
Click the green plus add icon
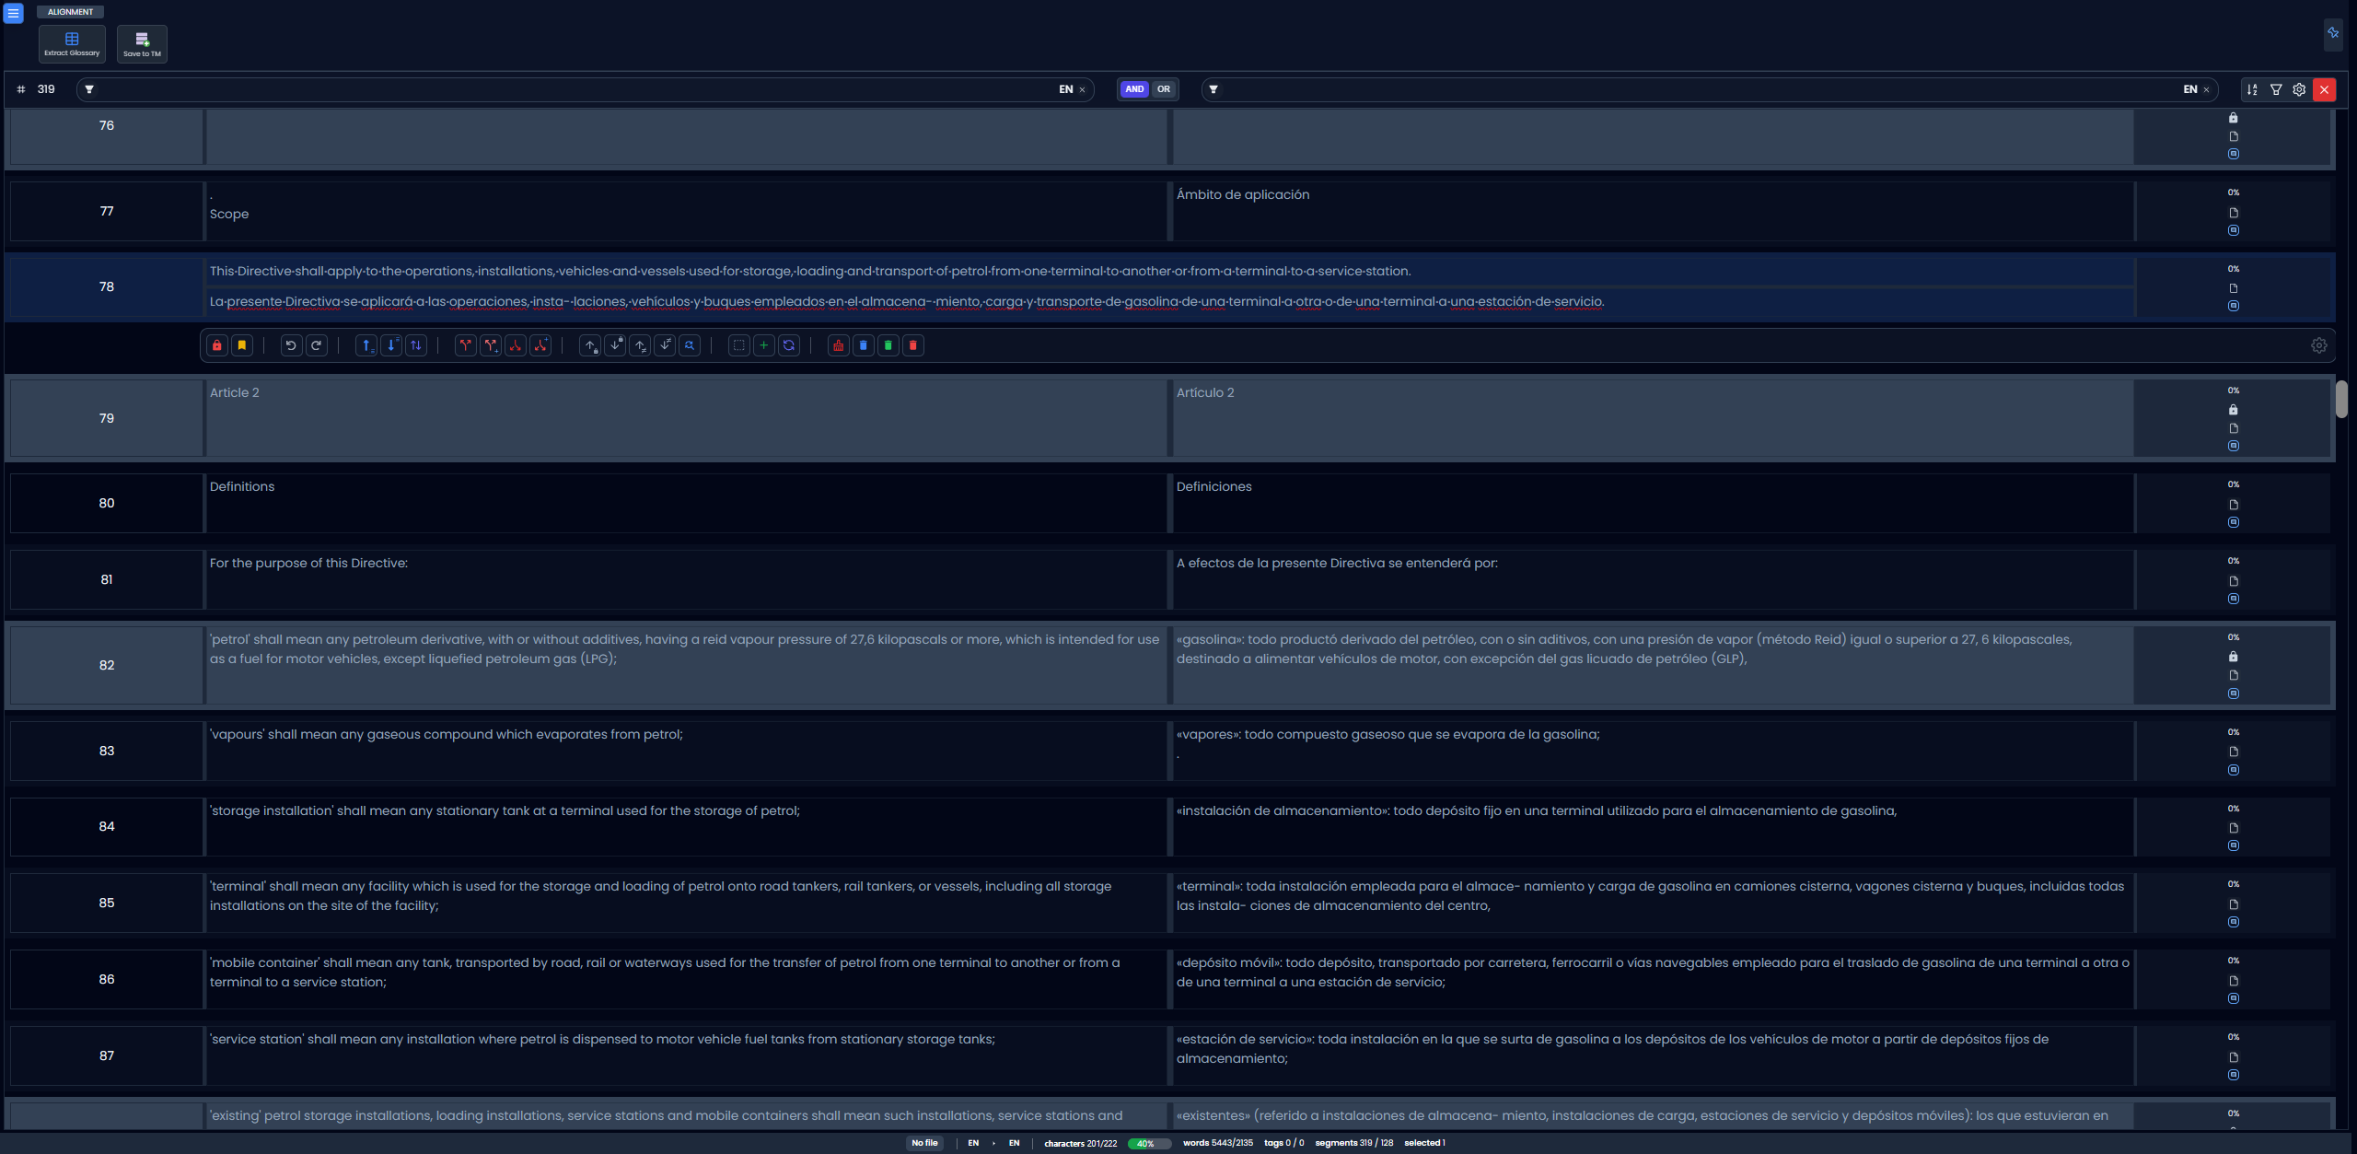pos(763,345)
